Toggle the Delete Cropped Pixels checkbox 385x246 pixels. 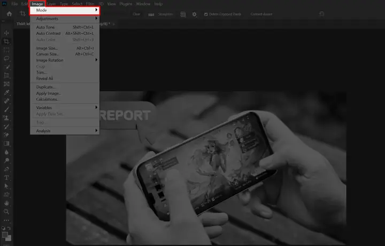(206, 14)
